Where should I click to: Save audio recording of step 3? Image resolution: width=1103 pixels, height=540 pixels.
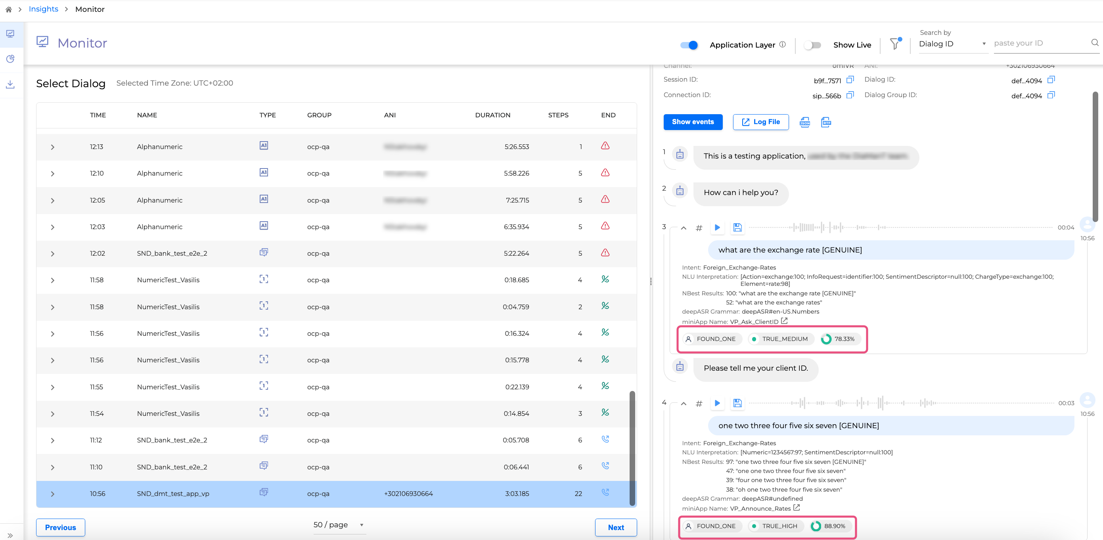[x=737, y=228]
